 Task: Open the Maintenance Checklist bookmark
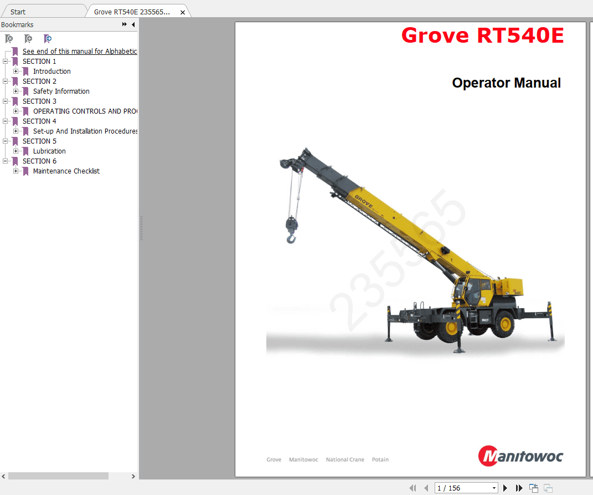66,171
